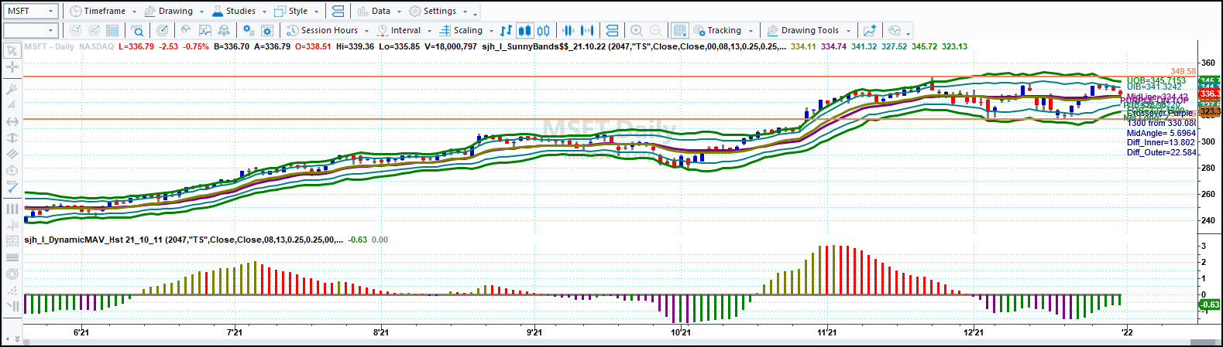Select the crosshair tool in the left sidebar
The height and width of the screenshot is (347, 1223).
12,67
